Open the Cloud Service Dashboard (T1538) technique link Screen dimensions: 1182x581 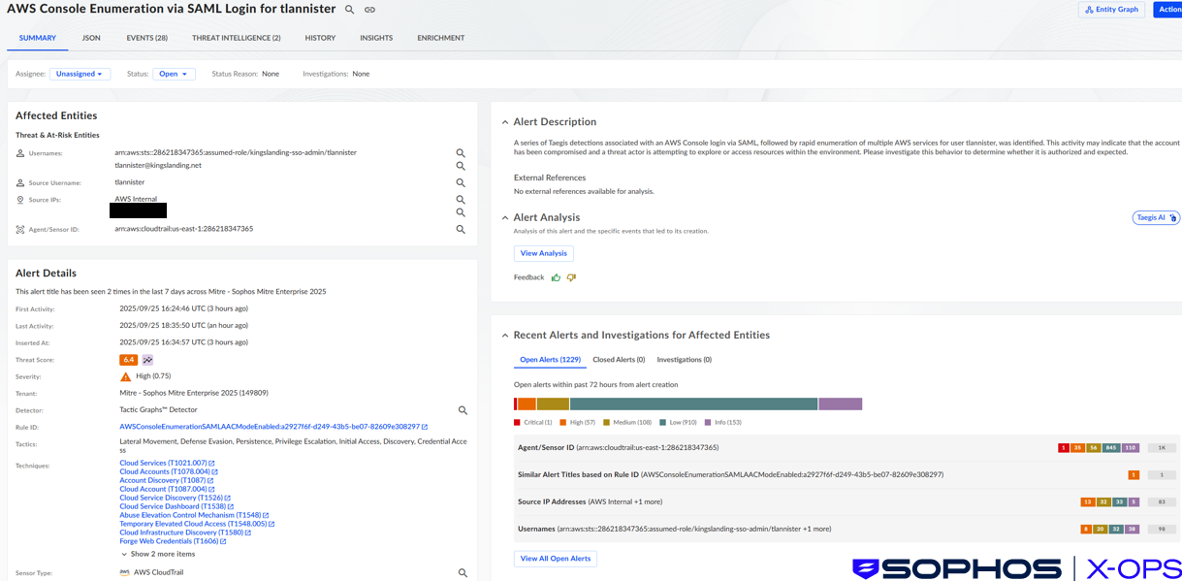175,505
